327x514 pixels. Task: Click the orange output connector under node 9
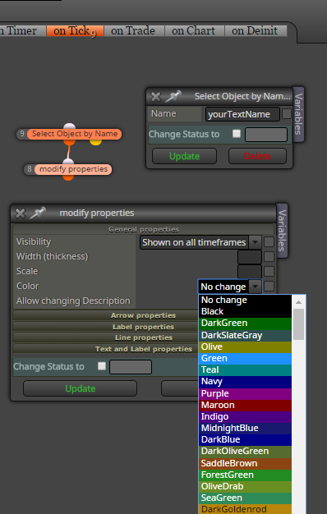69,141
